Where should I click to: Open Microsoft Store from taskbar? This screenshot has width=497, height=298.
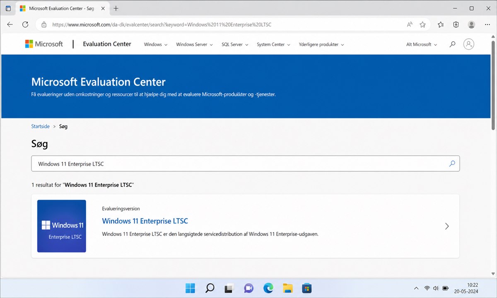[x=306, y=288]
